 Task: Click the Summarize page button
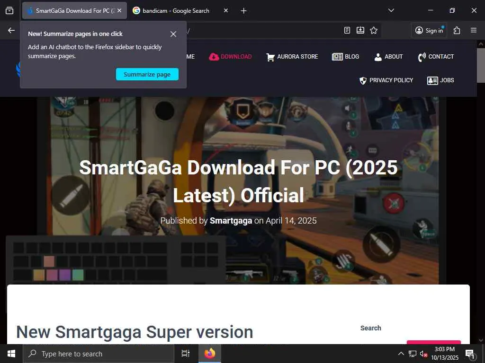(147, 74)
